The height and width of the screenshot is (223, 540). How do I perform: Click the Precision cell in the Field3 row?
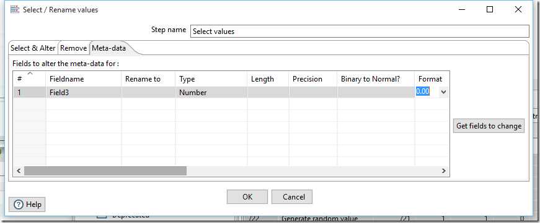(x=312, y=92)
